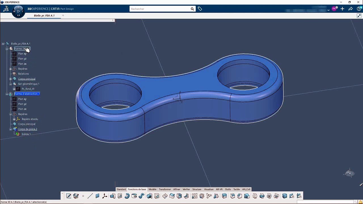Select the Sketch tool in the bottom toolbar
This screenshot has height=204, width=363.
pos(69,196)
